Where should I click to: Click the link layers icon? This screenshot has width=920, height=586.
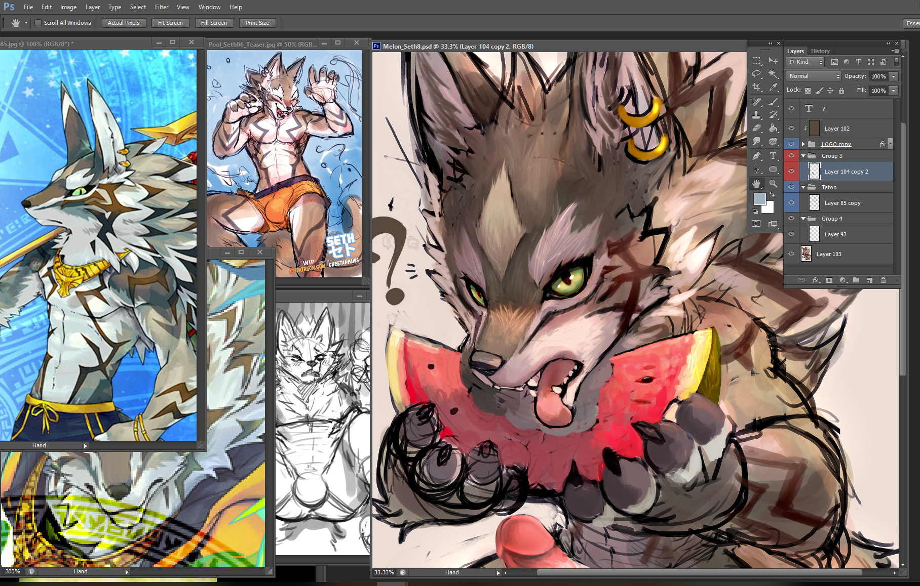tap(801, 280)
